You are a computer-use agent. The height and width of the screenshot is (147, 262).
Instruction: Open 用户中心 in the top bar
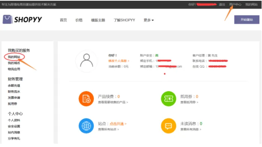pos(235,4)
